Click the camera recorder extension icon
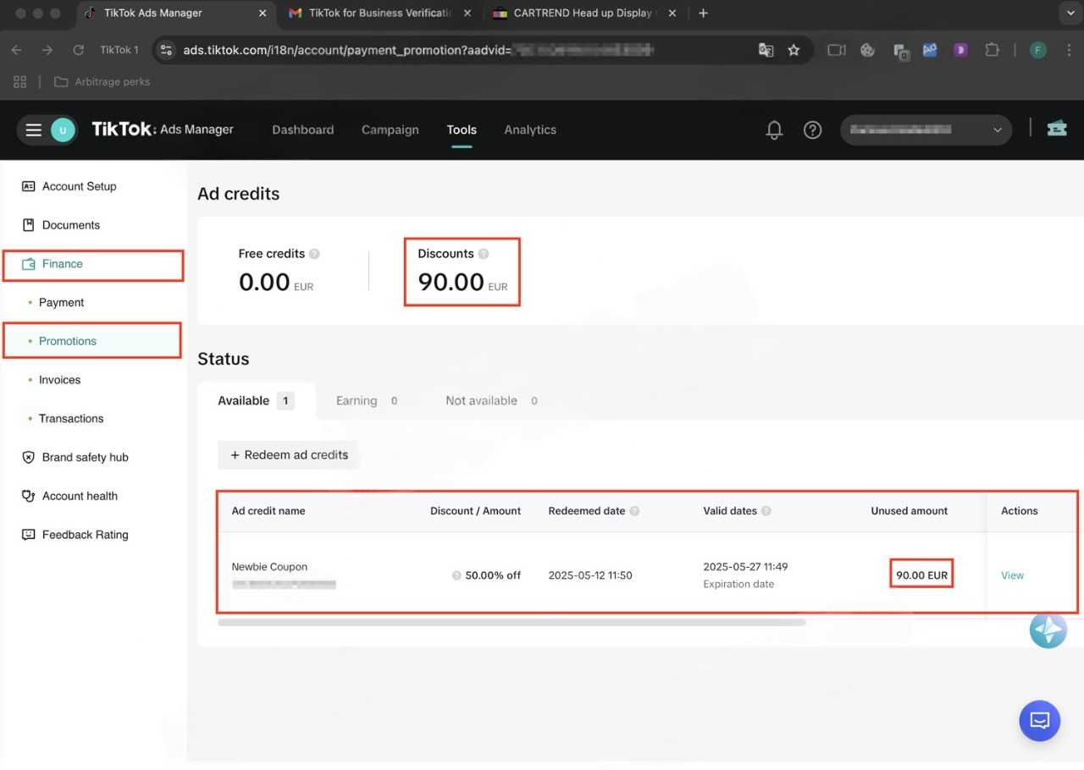1084x770 pixels. tap(837, 50)
